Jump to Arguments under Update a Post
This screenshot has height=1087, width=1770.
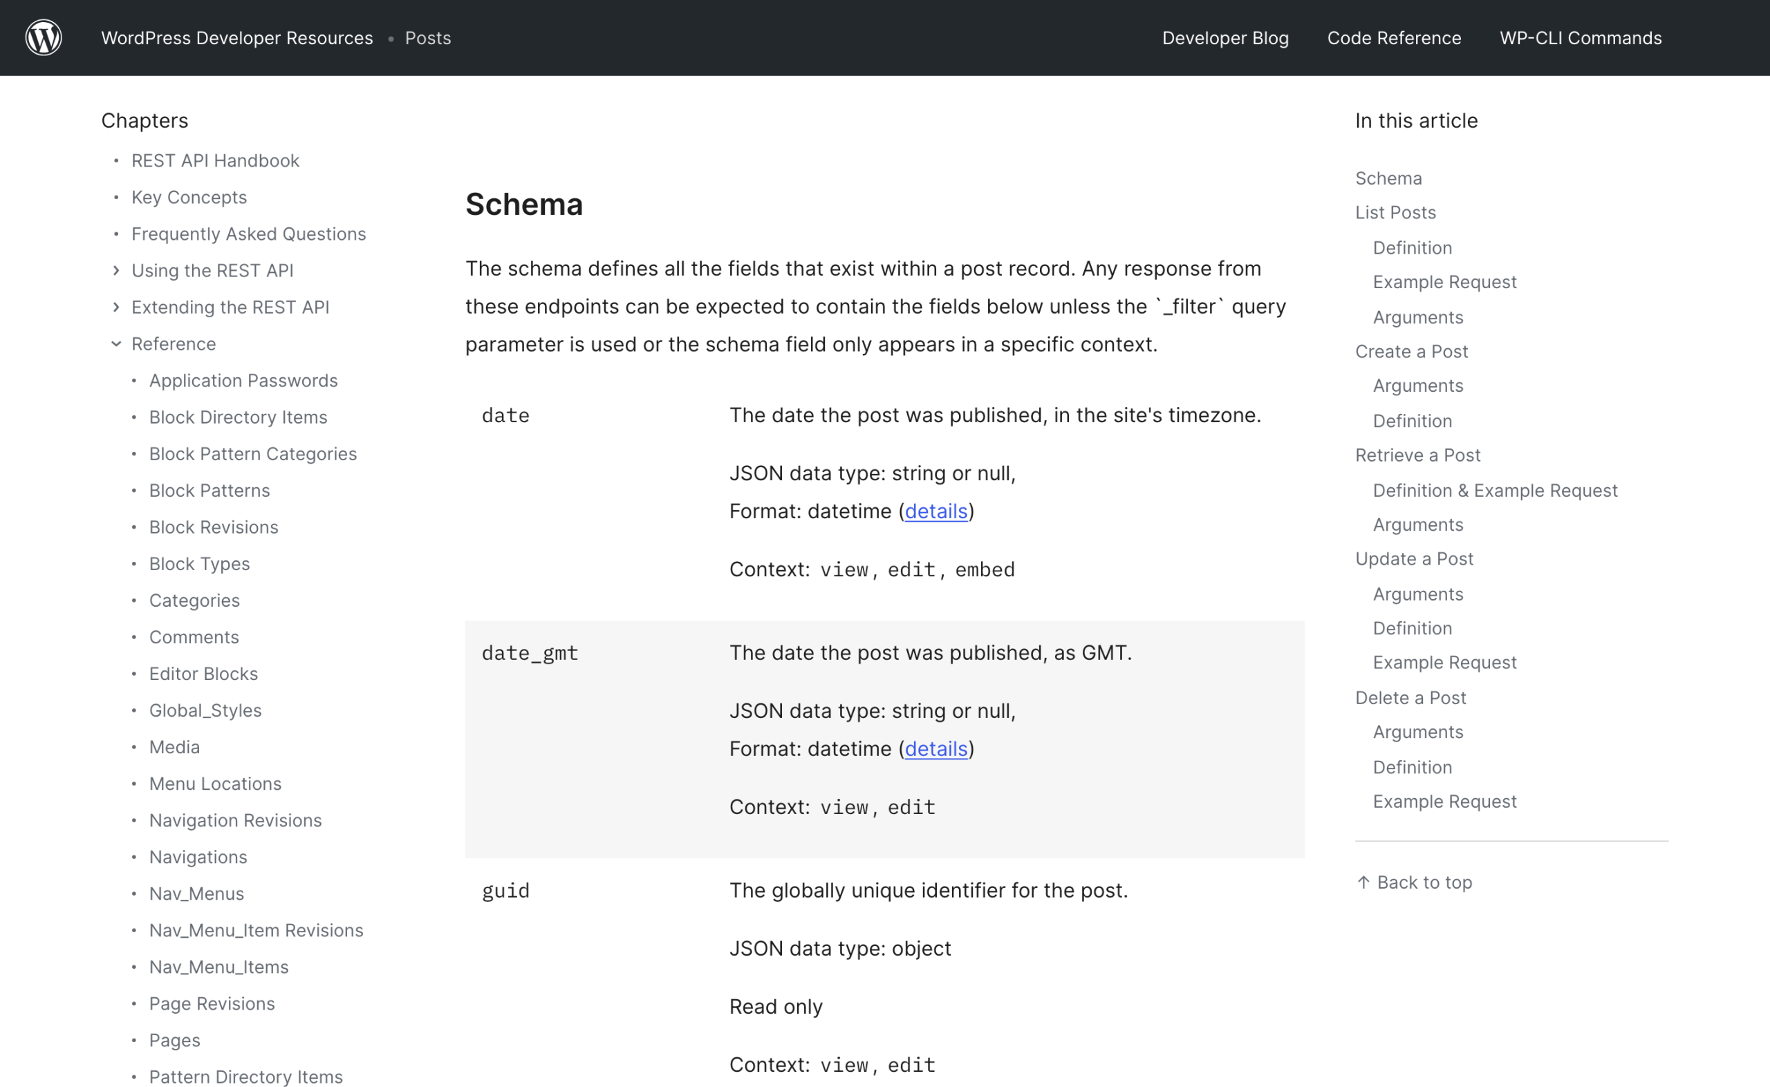click(x=1417, y=594)
